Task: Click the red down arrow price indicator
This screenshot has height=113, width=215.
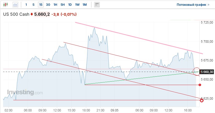Action: 32,14
